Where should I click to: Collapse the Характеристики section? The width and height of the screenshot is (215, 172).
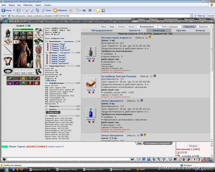click(x=46, y=66)
